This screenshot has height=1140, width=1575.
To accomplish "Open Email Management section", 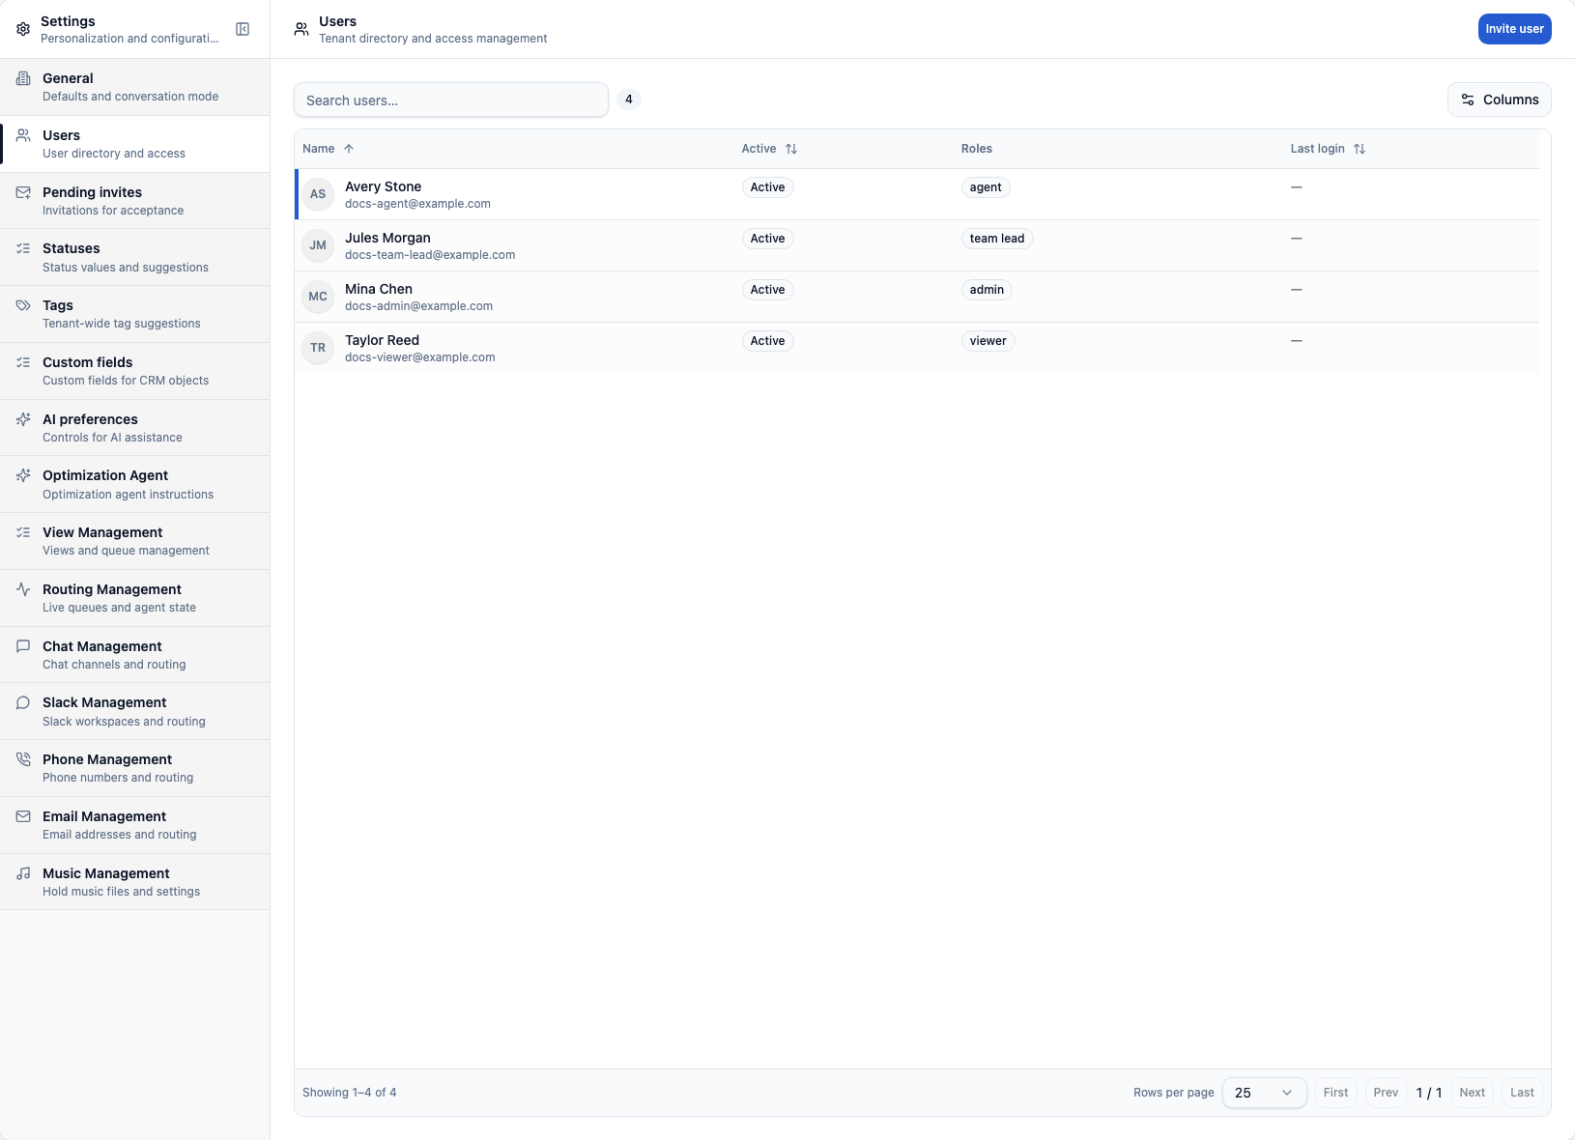I will [135, 825].
